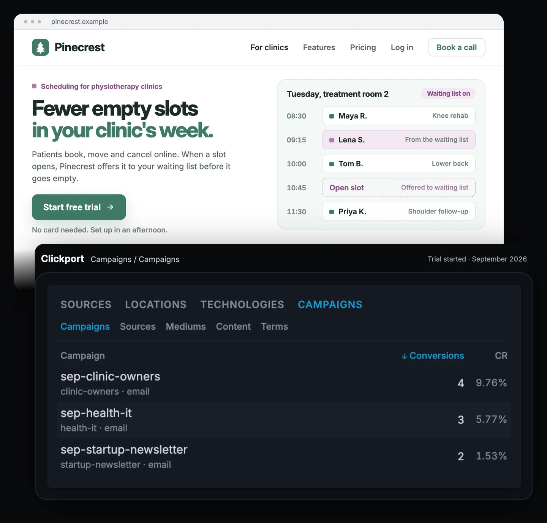Screen dimensions: 547x523
Task: Click the Trial started · September 2026 label
Action: pos(477,259)
